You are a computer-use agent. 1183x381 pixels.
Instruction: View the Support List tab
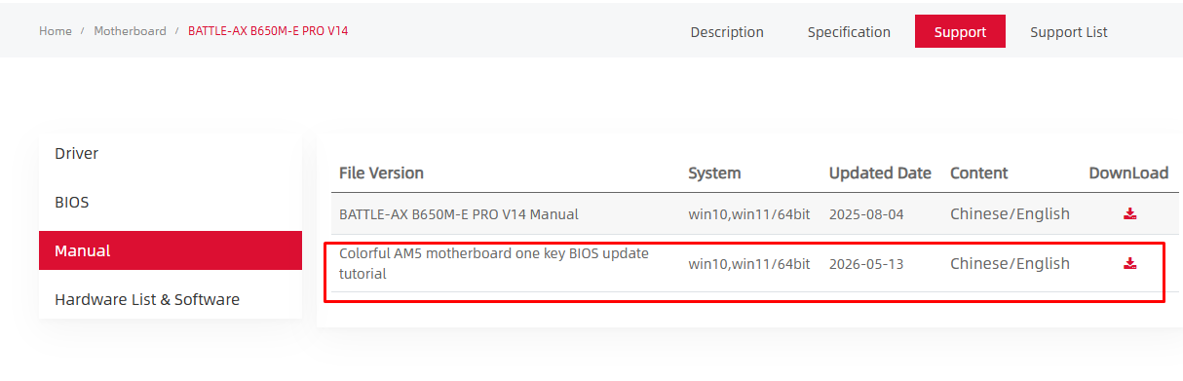point(1069,32)
